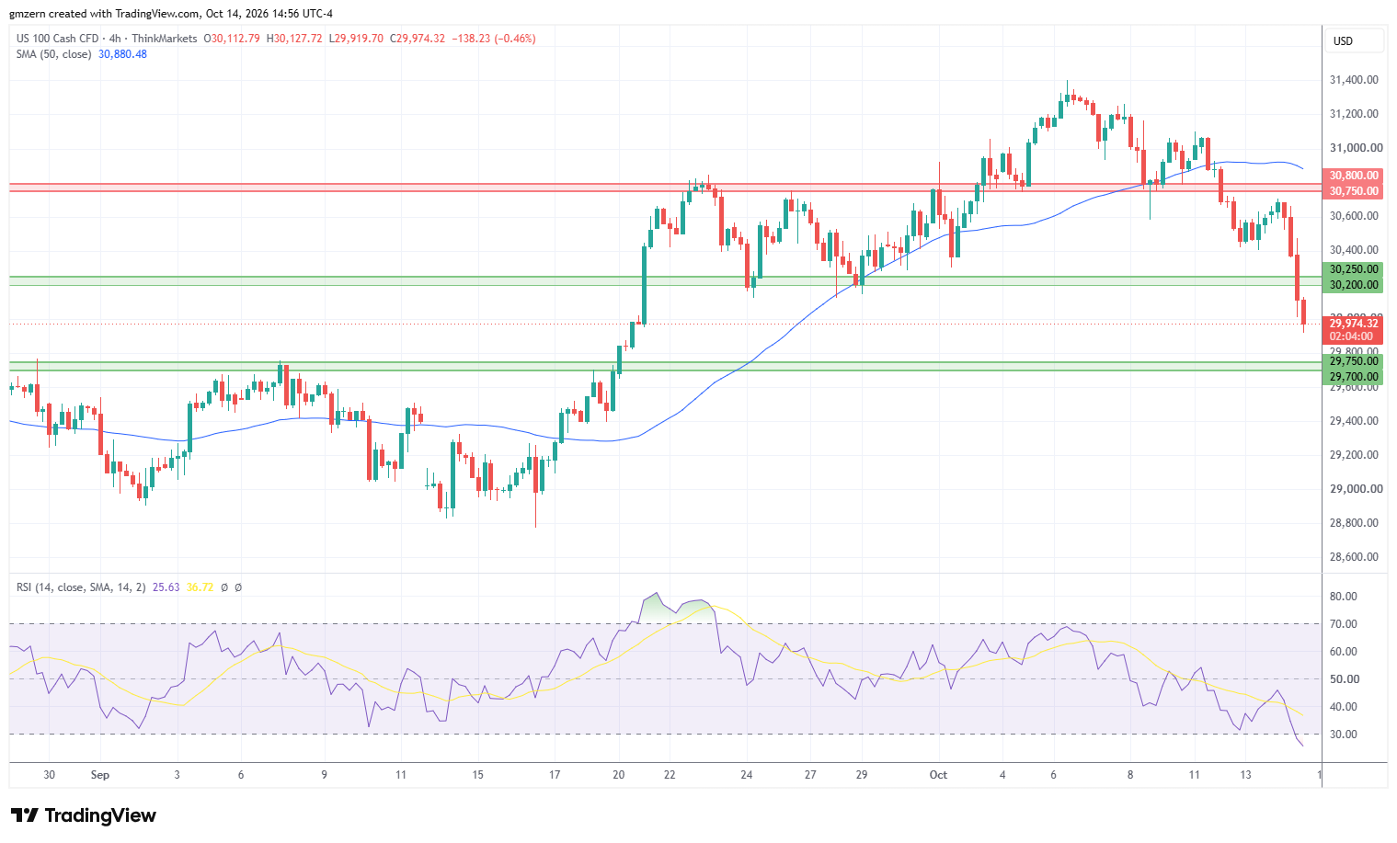Select the "SMA (50, close)" indicator legend
1397x843 pixels.
pyautogui.click(x=53, y=54)
